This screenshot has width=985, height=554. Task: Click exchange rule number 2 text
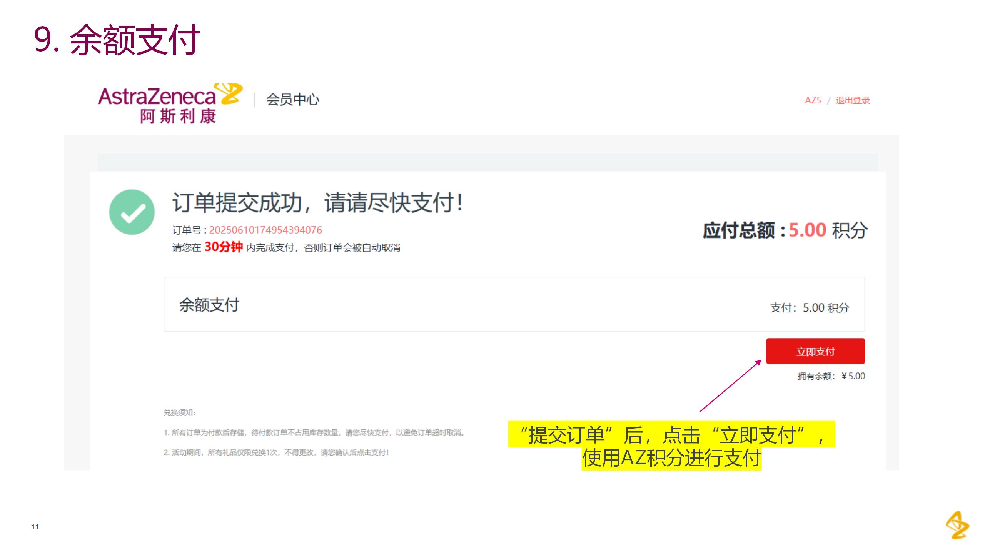(276, 453)
